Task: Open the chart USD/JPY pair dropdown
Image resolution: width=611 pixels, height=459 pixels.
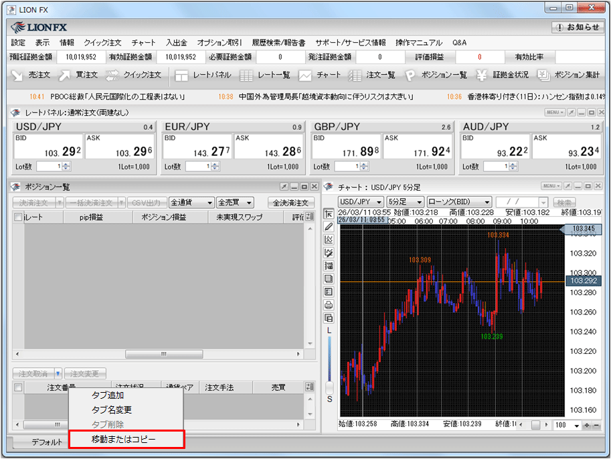Action: (x=361, y=202)
